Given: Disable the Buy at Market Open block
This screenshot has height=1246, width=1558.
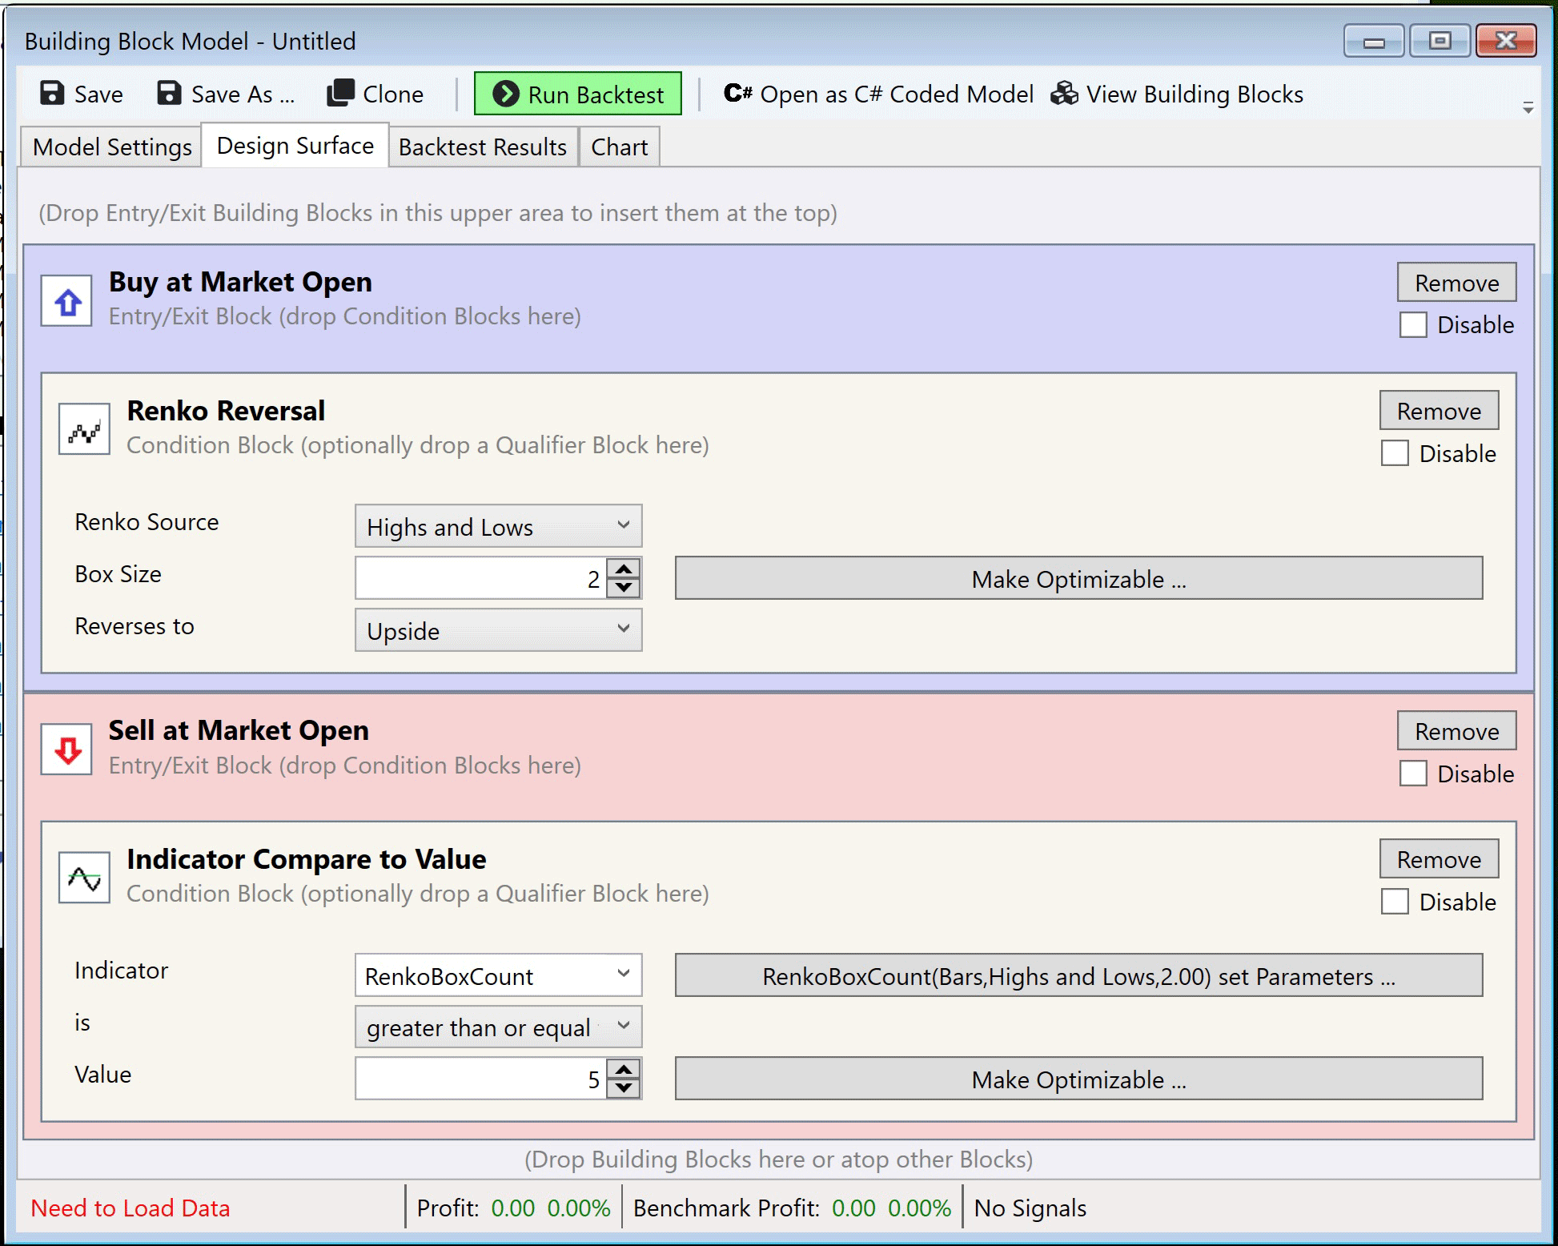Looking at the screenshot, I should (1413, 325).
